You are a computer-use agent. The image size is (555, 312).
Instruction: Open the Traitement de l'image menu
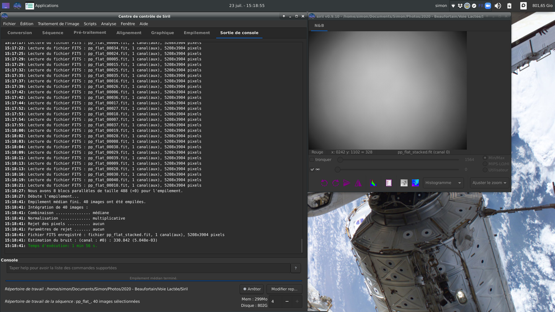coord(58,24)
